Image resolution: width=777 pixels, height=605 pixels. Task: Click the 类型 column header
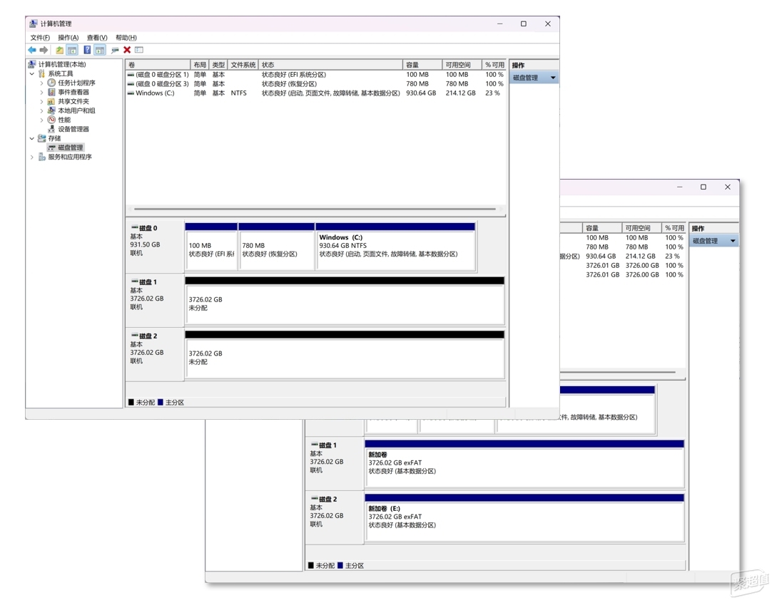pos(218,65)
